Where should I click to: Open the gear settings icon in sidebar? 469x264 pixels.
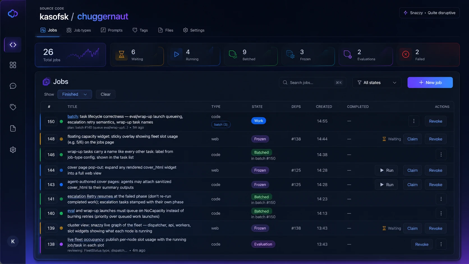(x=13, y=150)
